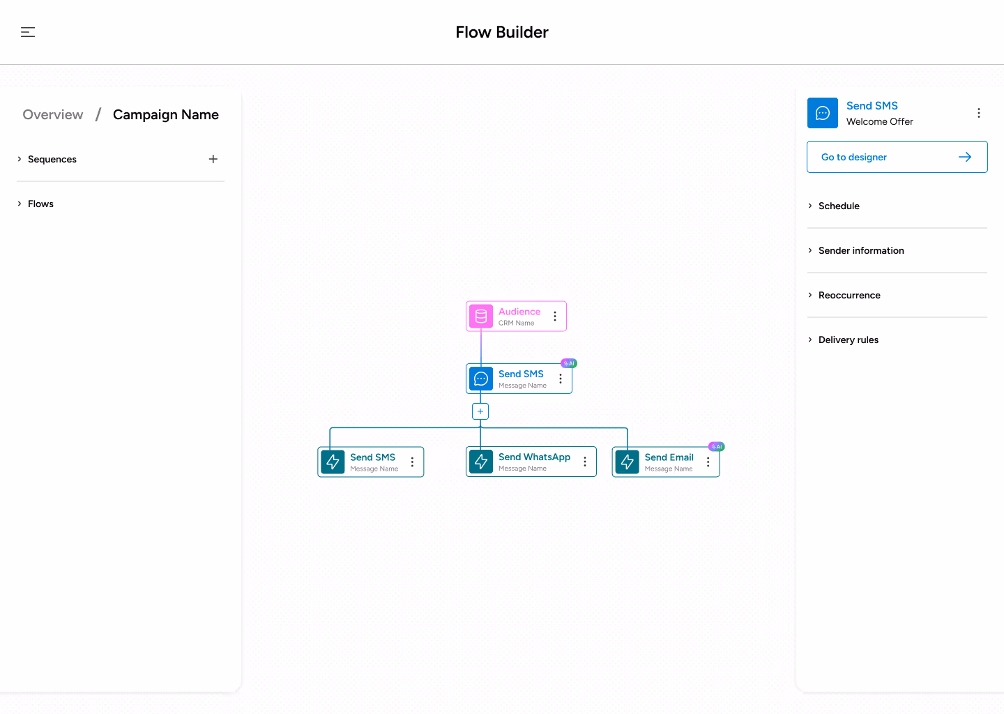Viewport: 1004px width, 714px height.
Task: Click the Send Email lightning icon
Action: pos(627,461)
